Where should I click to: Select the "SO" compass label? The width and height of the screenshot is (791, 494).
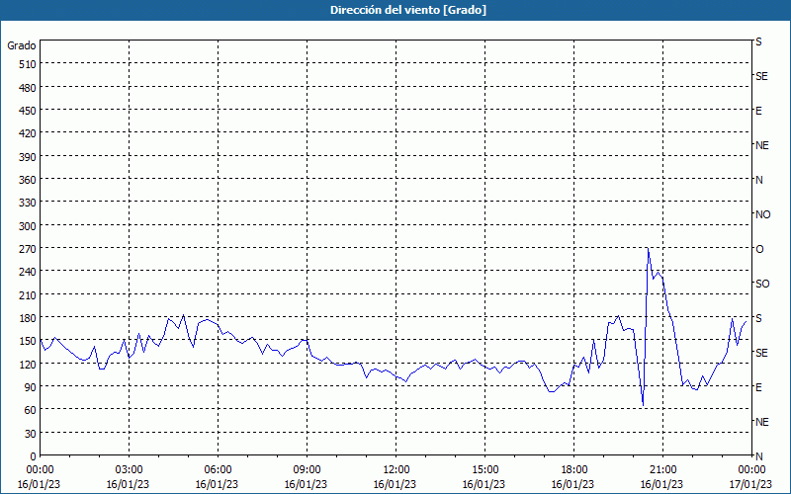tap(762, 284)
